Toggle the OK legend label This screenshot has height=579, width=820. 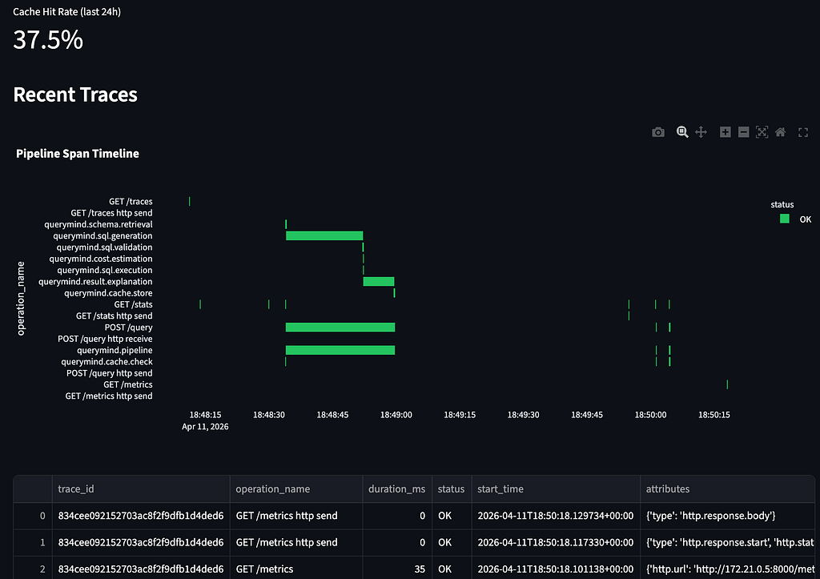click(806, 219)
